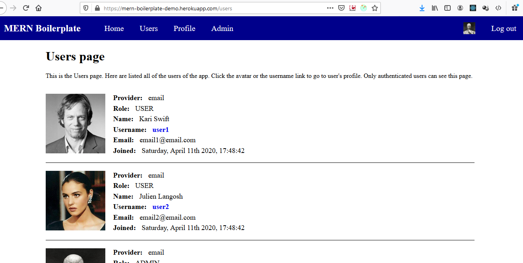Bookmark this page with the star
Image resolution: width=523 pixels, height=263 pixels.
(x=375, y=8)
